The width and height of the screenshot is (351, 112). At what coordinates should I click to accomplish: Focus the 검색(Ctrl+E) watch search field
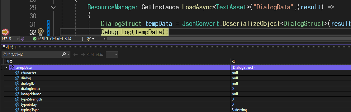pos(31,54)
